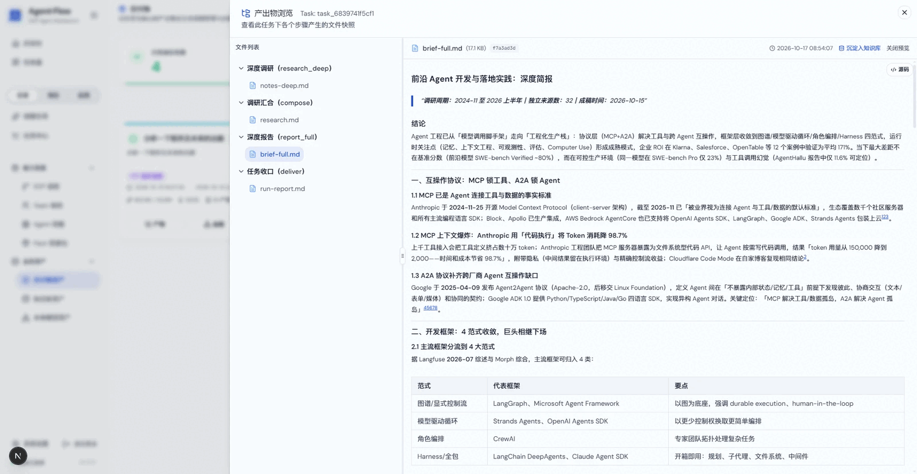The height and width of the screenshot is (474, 917).
Task: Click the 关闭预览 button
Action: [x=898, y=48]
